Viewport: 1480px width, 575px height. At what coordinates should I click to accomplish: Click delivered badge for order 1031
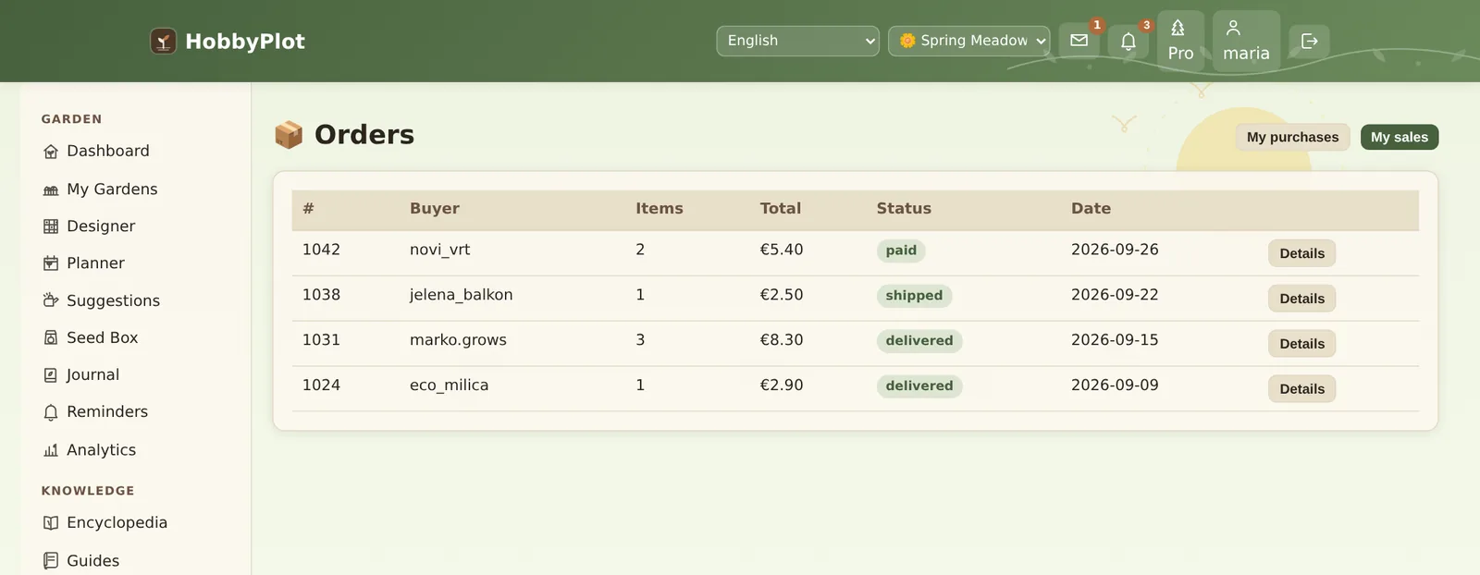pyautogui.click(x=919, y=341)
